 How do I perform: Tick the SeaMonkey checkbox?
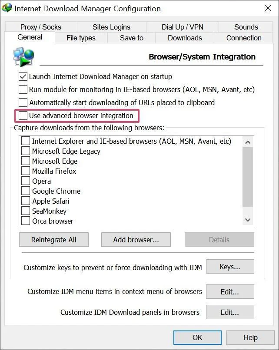26,211
